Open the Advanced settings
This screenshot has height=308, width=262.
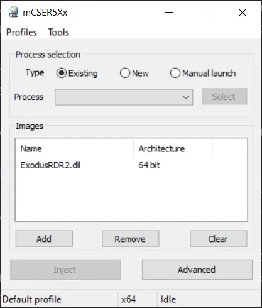[197, 270]
